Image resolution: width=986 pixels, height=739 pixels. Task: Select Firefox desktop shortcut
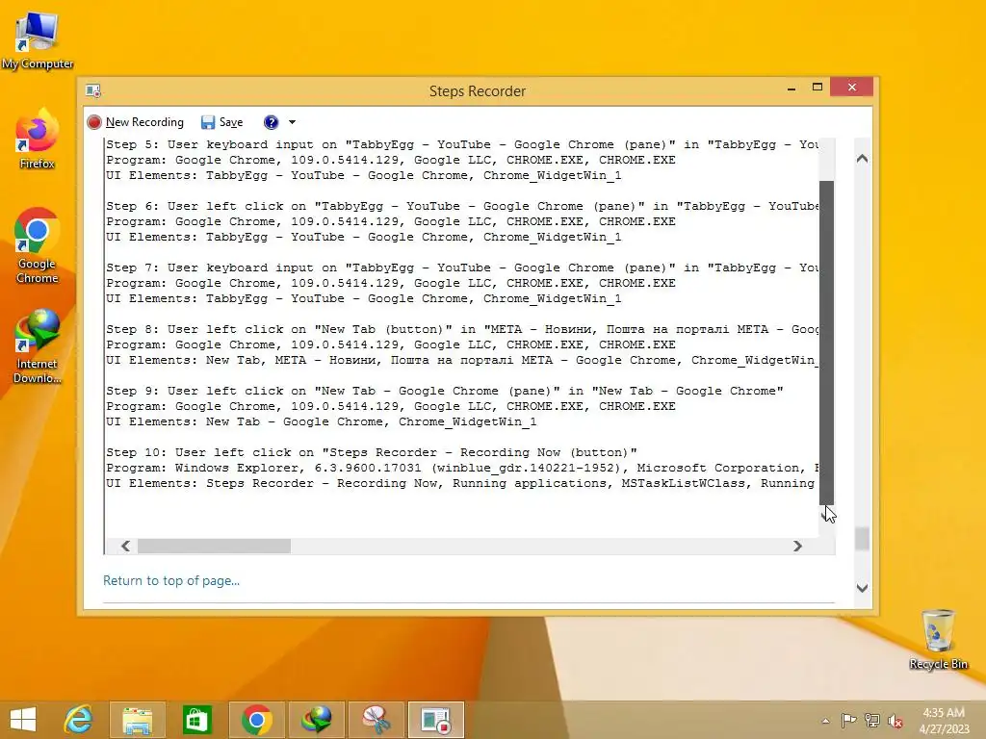pyautogui.click(x=38, y=140)
